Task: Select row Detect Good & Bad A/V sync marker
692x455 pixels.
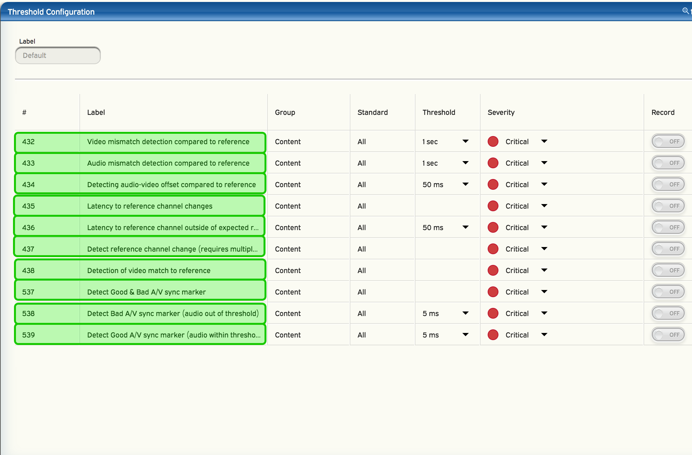Action: point(146,292)
